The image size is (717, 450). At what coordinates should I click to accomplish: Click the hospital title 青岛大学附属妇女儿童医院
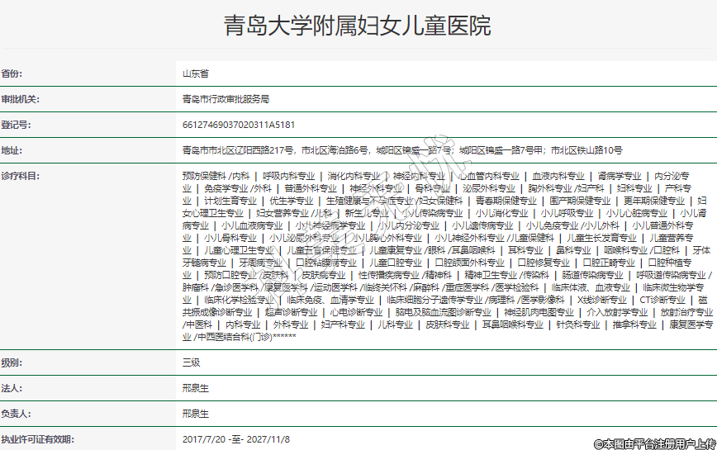pyautogui.click(x=358, y=26)
